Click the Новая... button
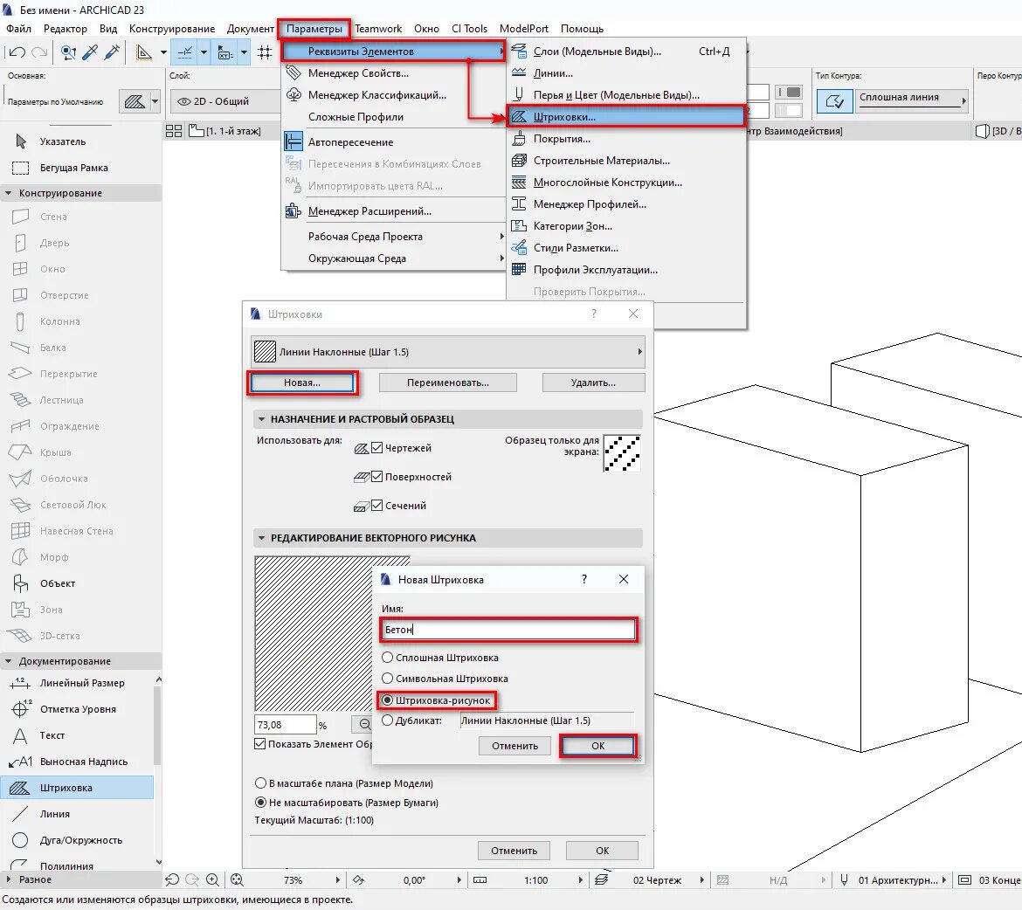The width and height of the screenshot is (1022, 910). tap(302, 383)
